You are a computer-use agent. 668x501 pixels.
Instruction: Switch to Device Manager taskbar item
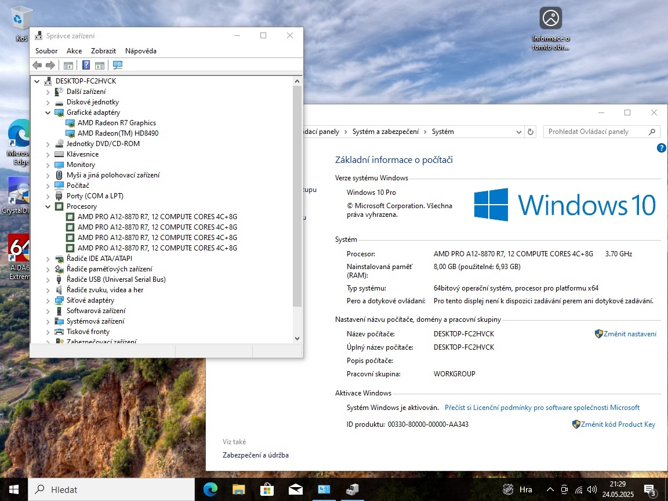tap(353, 489)
